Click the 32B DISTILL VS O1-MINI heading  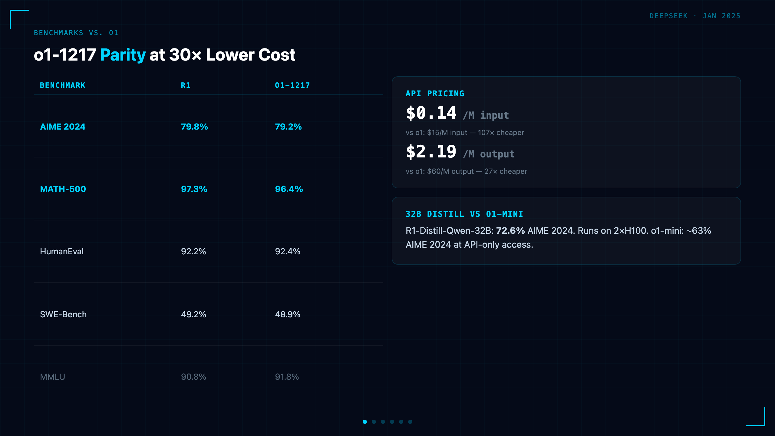click(x=464, y=214)
